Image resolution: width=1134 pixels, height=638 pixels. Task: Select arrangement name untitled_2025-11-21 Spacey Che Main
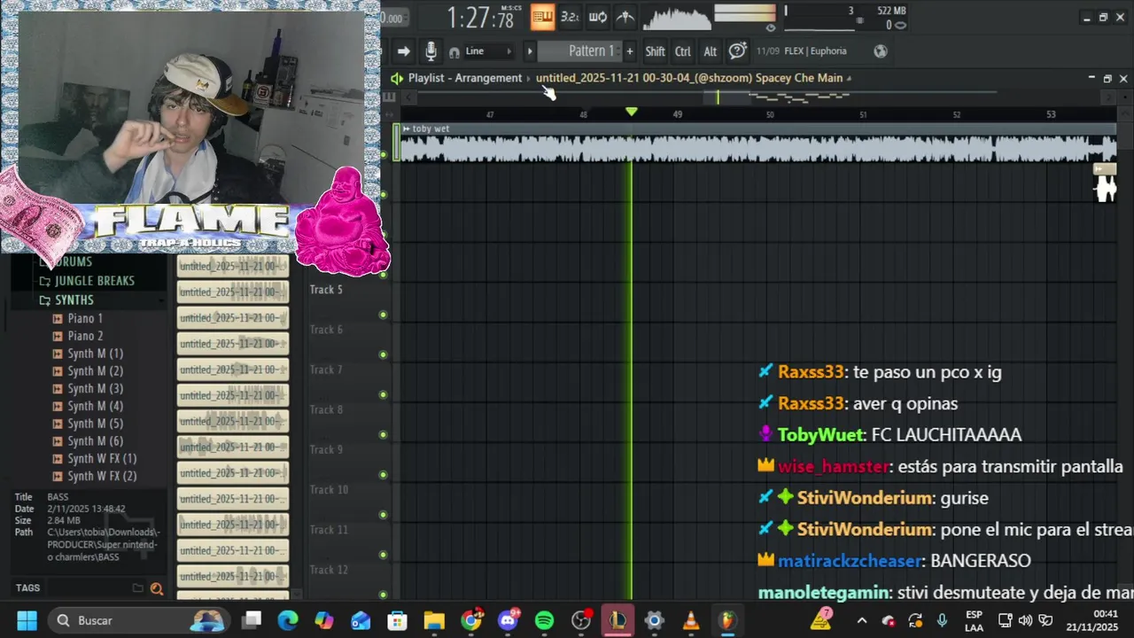pyautogui.click(x=689, y=78)
